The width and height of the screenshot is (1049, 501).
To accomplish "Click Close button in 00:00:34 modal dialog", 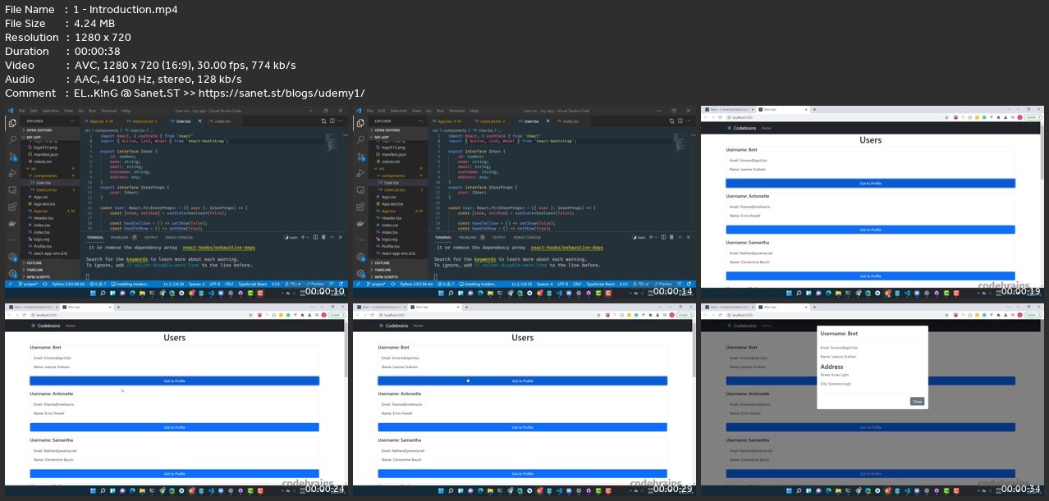I will click(x=917, y=401).
